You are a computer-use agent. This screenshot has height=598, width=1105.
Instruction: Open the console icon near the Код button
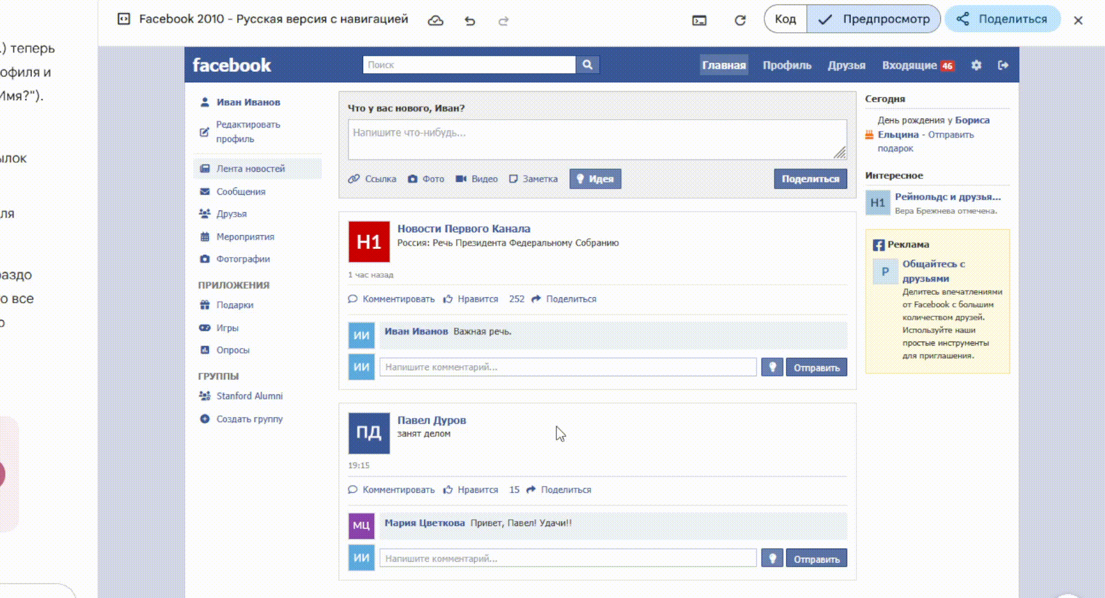point(699,21)
